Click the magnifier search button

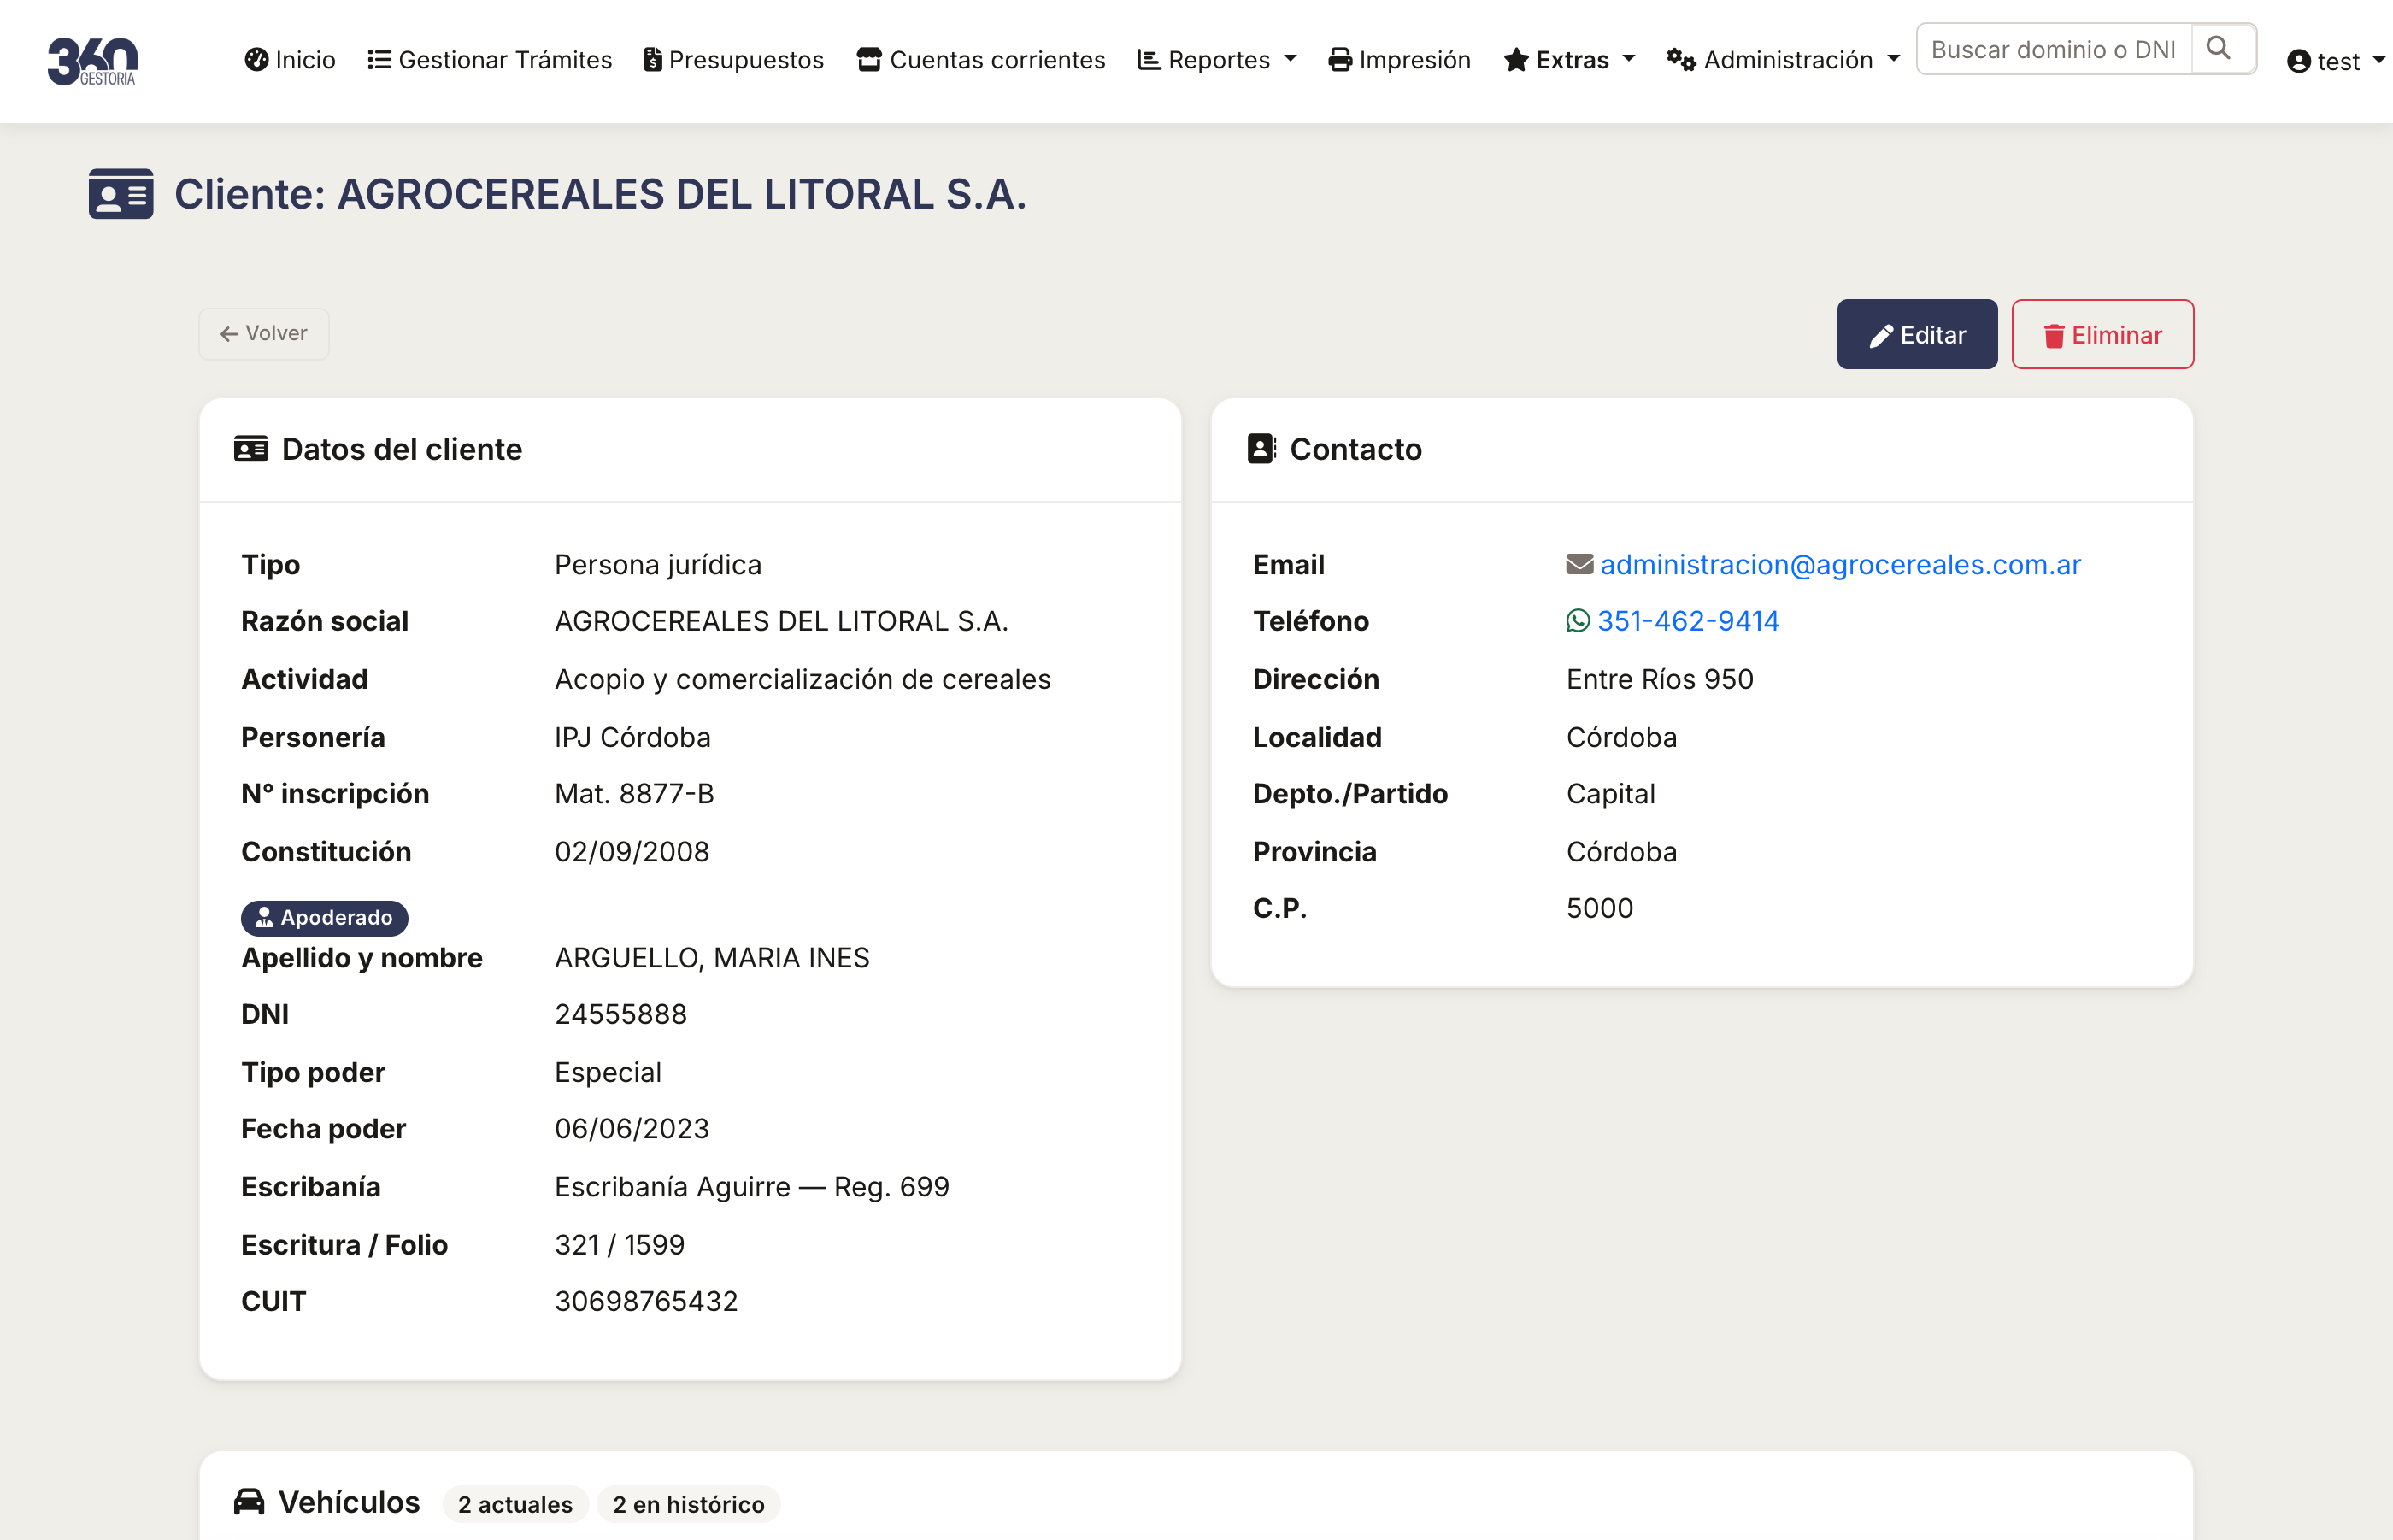point(2223,49)
